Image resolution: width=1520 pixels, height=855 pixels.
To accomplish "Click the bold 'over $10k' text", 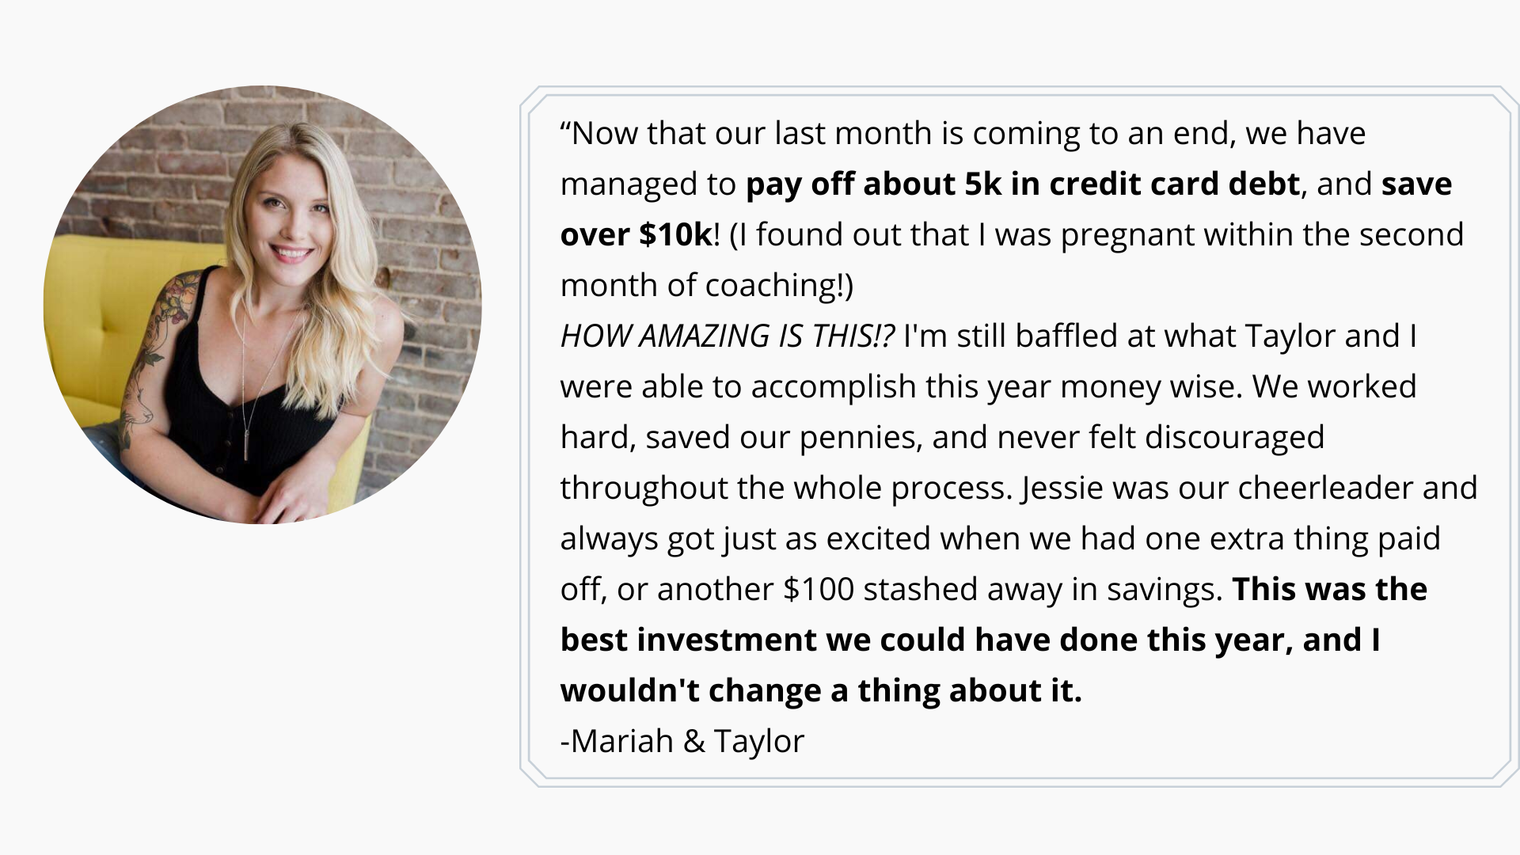I will (636, 235).
